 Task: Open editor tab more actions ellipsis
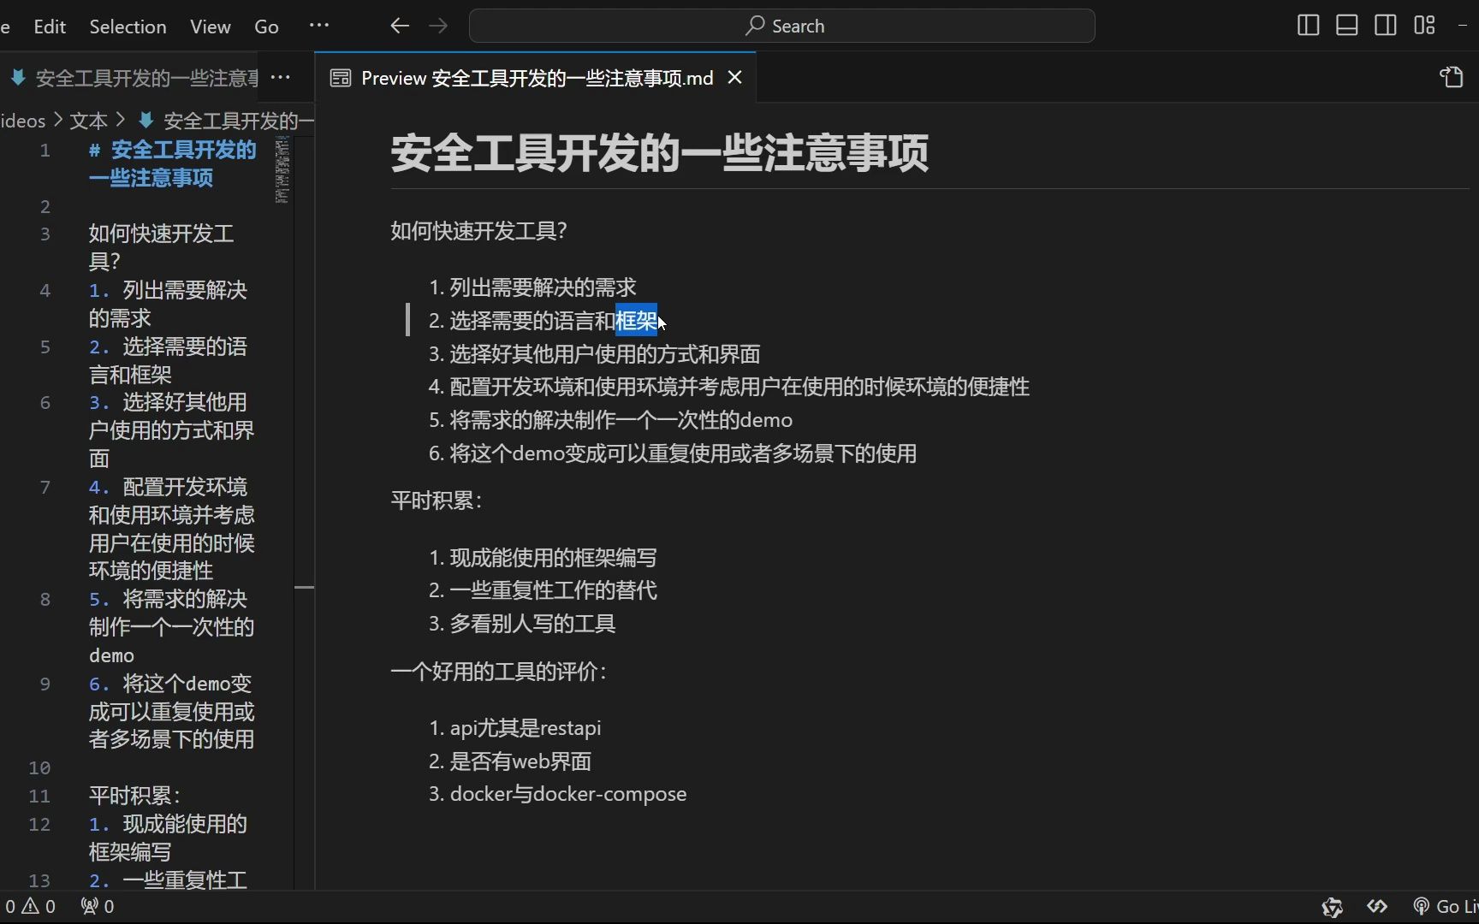pos(281,78)
